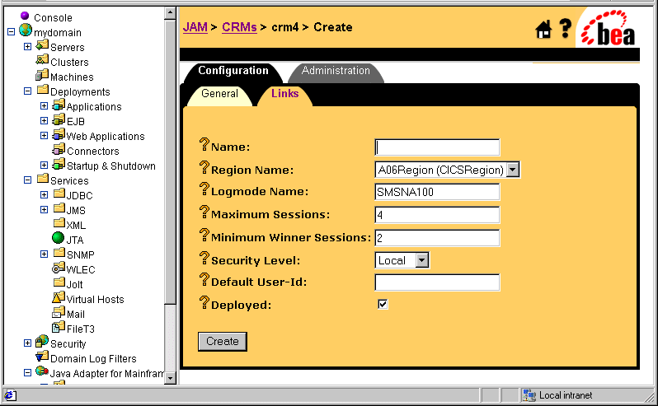658x406 pixels.
Task: Click the EJB node icon
Action: 59,119
